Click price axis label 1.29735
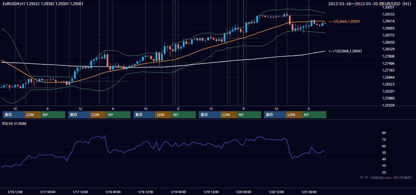 click(x=388, y=14)
